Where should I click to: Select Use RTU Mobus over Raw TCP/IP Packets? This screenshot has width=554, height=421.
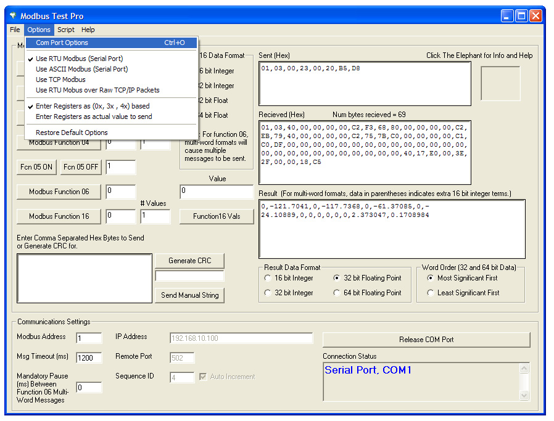coord(111,91)
